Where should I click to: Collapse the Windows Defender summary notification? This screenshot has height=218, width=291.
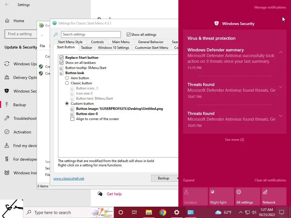click(280, 52)
